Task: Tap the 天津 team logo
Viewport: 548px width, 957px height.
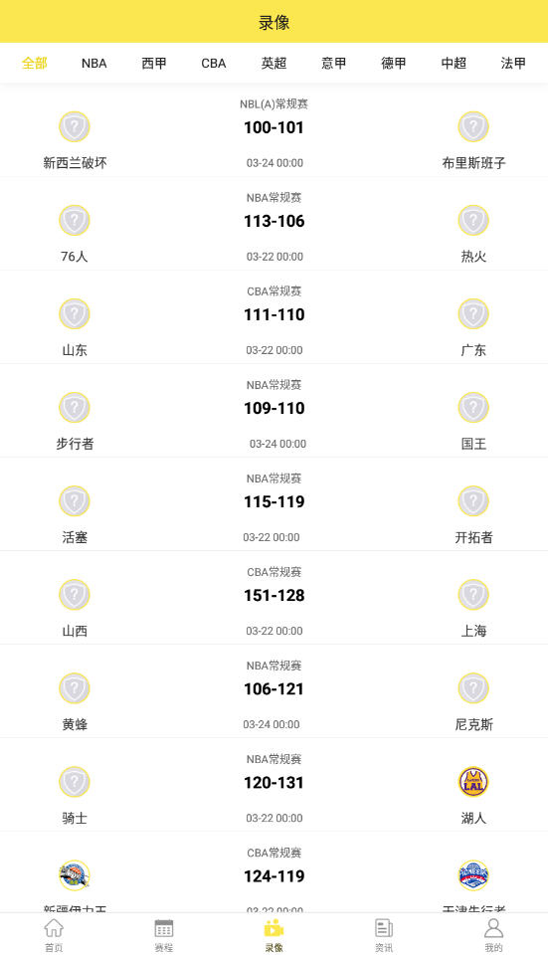Action: point(473,875)
